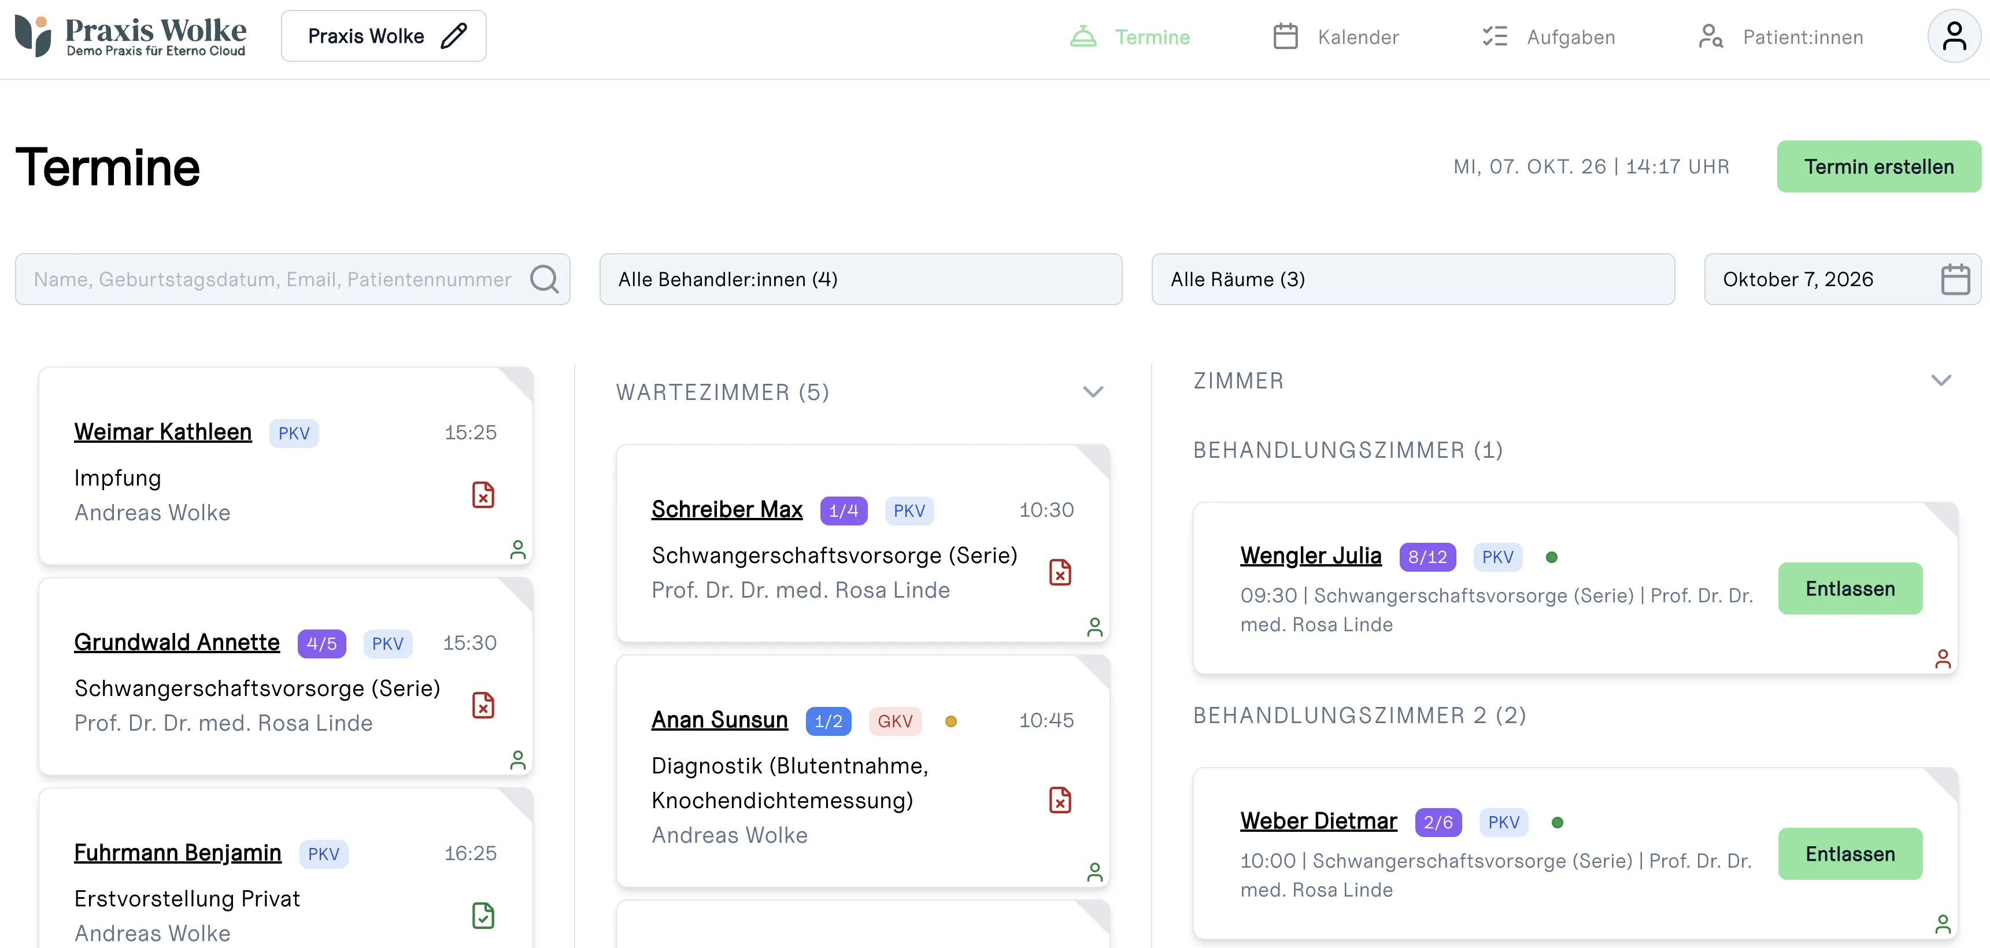Focus the patient name search input field
Image resolution: width=1990 pixels, height=948 pixels.
[x=292, y=279]
